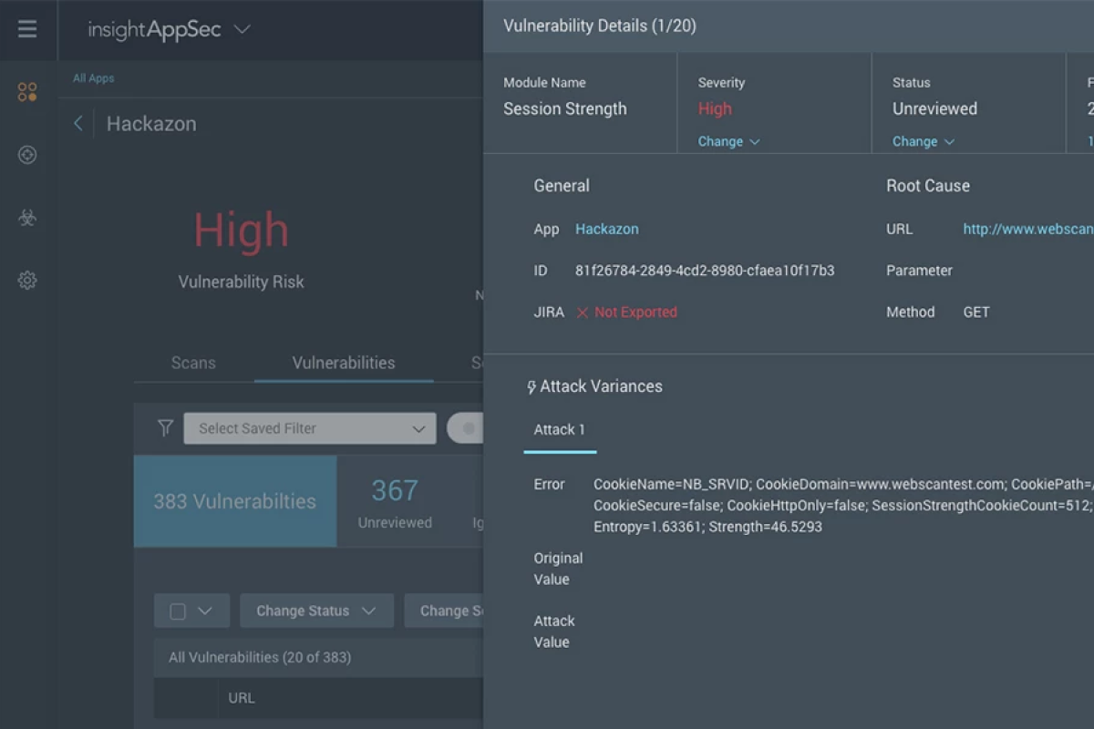1094x729 pixels.
Task: Open the Change Status dropdown
Action: click(316, 611)
